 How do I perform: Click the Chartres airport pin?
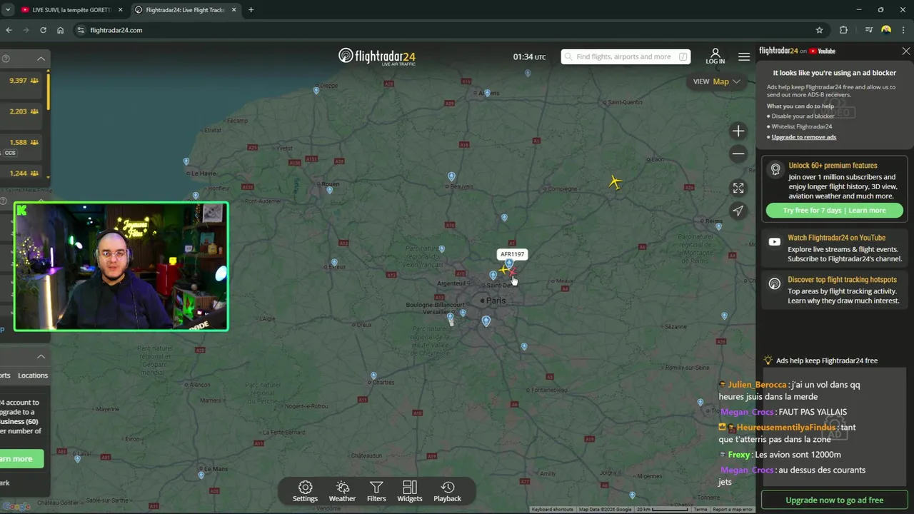pos(373,376)
